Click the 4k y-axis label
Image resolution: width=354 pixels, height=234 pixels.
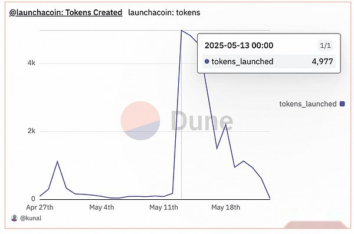31,63
